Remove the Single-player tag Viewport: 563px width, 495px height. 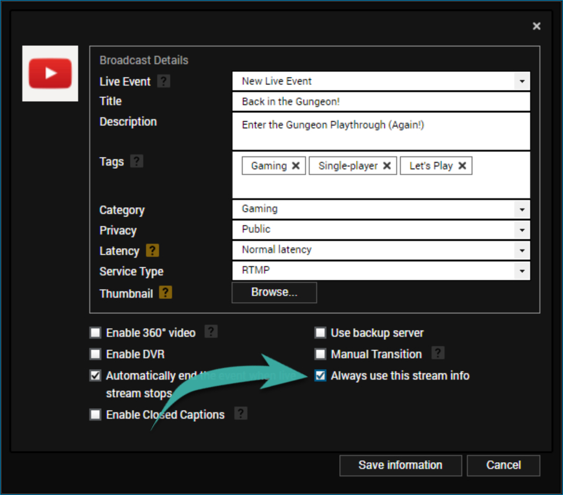click(x=387, y=166)
